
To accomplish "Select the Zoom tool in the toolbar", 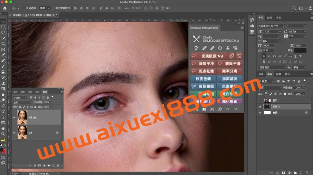I will pyautogui.click(x=3, y=134).
